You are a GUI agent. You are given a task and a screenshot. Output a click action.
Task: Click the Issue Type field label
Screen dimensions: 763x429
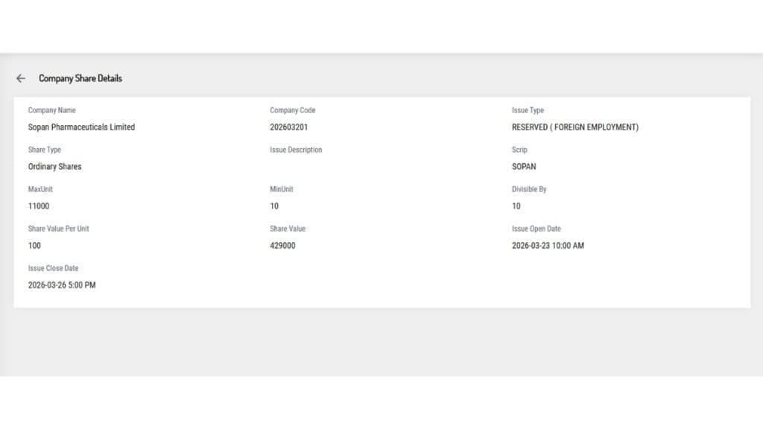[528, 110]
